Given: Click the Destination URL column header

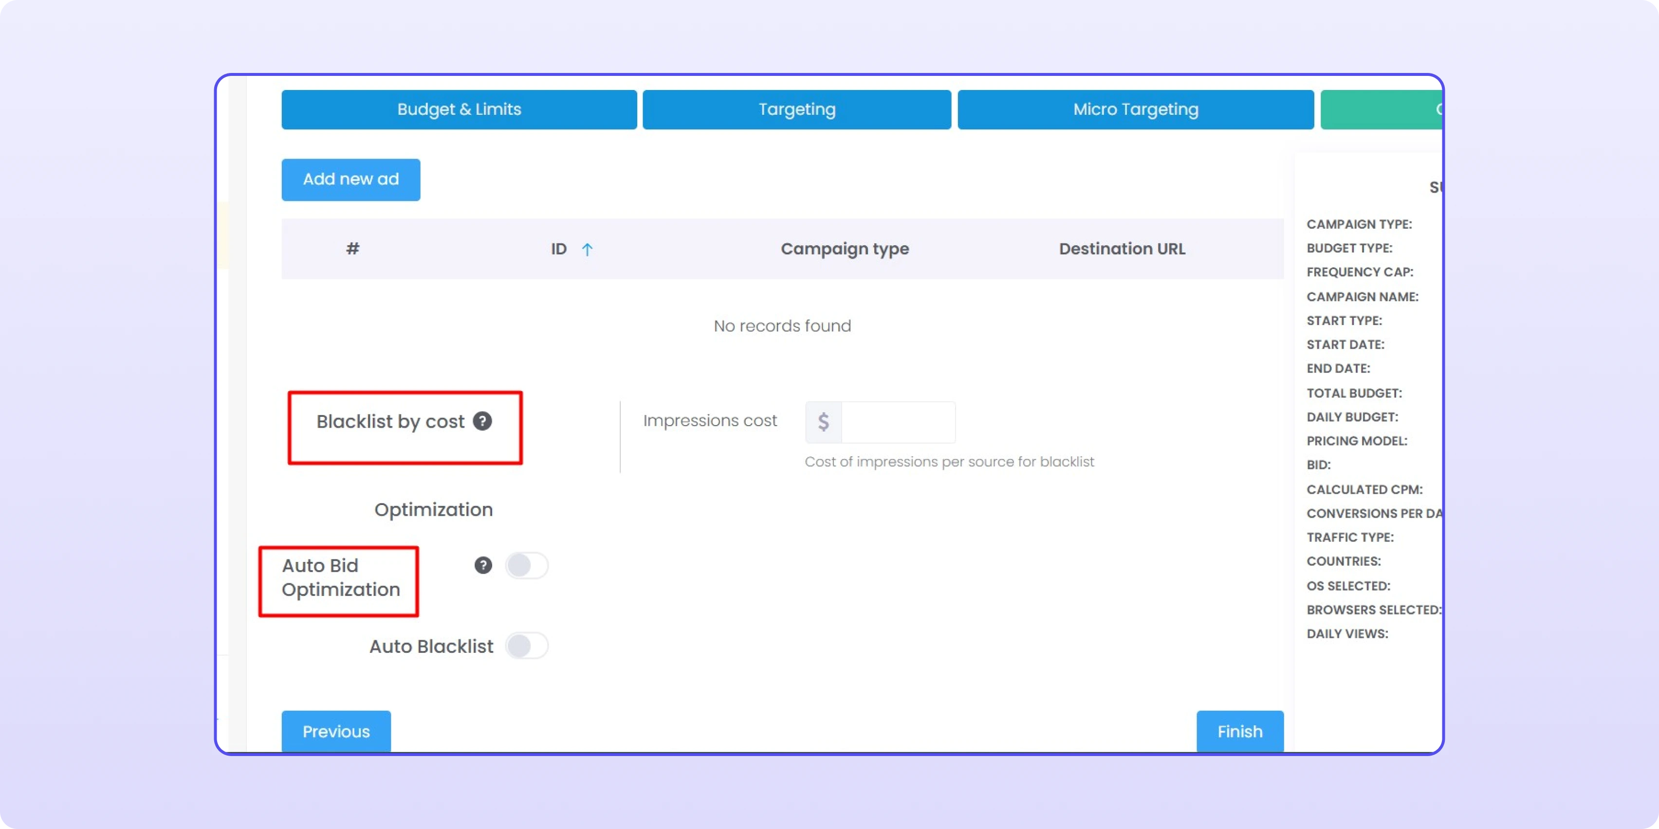Looking at the screenshot, I should [1121, 249].
